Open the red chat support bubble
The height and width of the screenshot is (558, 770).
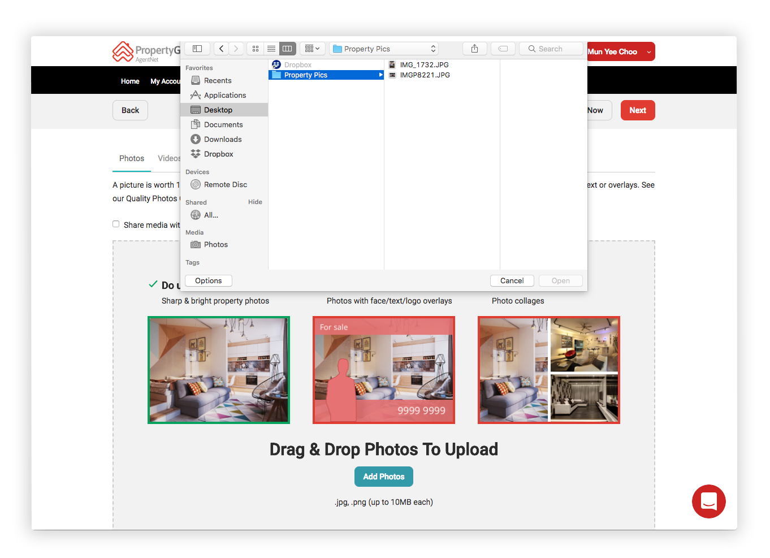pyautogui.click(x=708, y=501)
